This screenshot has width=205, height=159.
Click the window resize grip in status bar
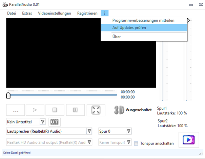coord(201,154)
